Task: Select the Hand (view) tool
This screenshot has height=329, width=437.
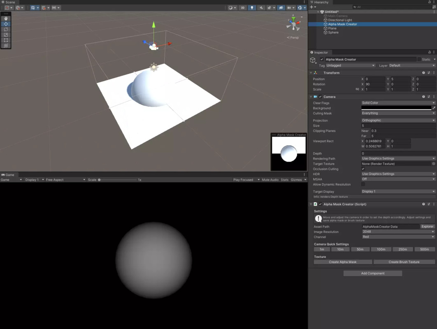Action: [x=6, y=19]
